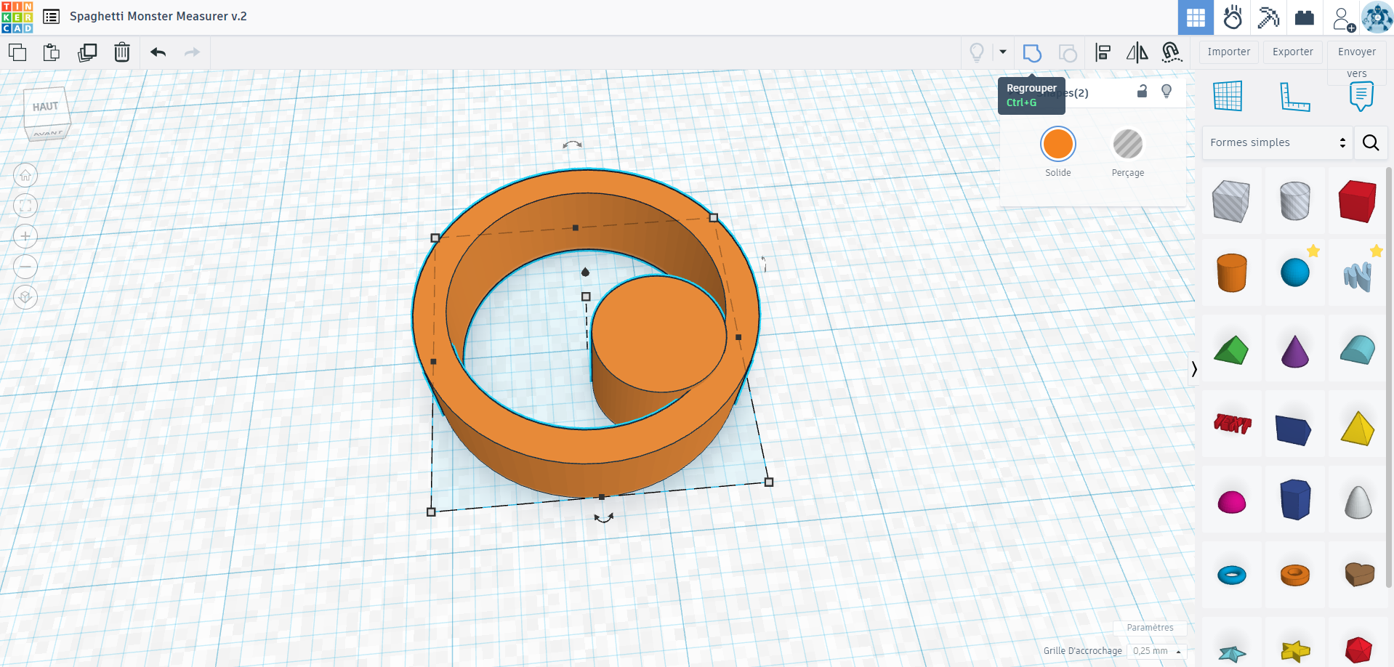Pick the yellow pyramid shape
Viewport: 1394px width, 667px height.
pos(1358,428)
